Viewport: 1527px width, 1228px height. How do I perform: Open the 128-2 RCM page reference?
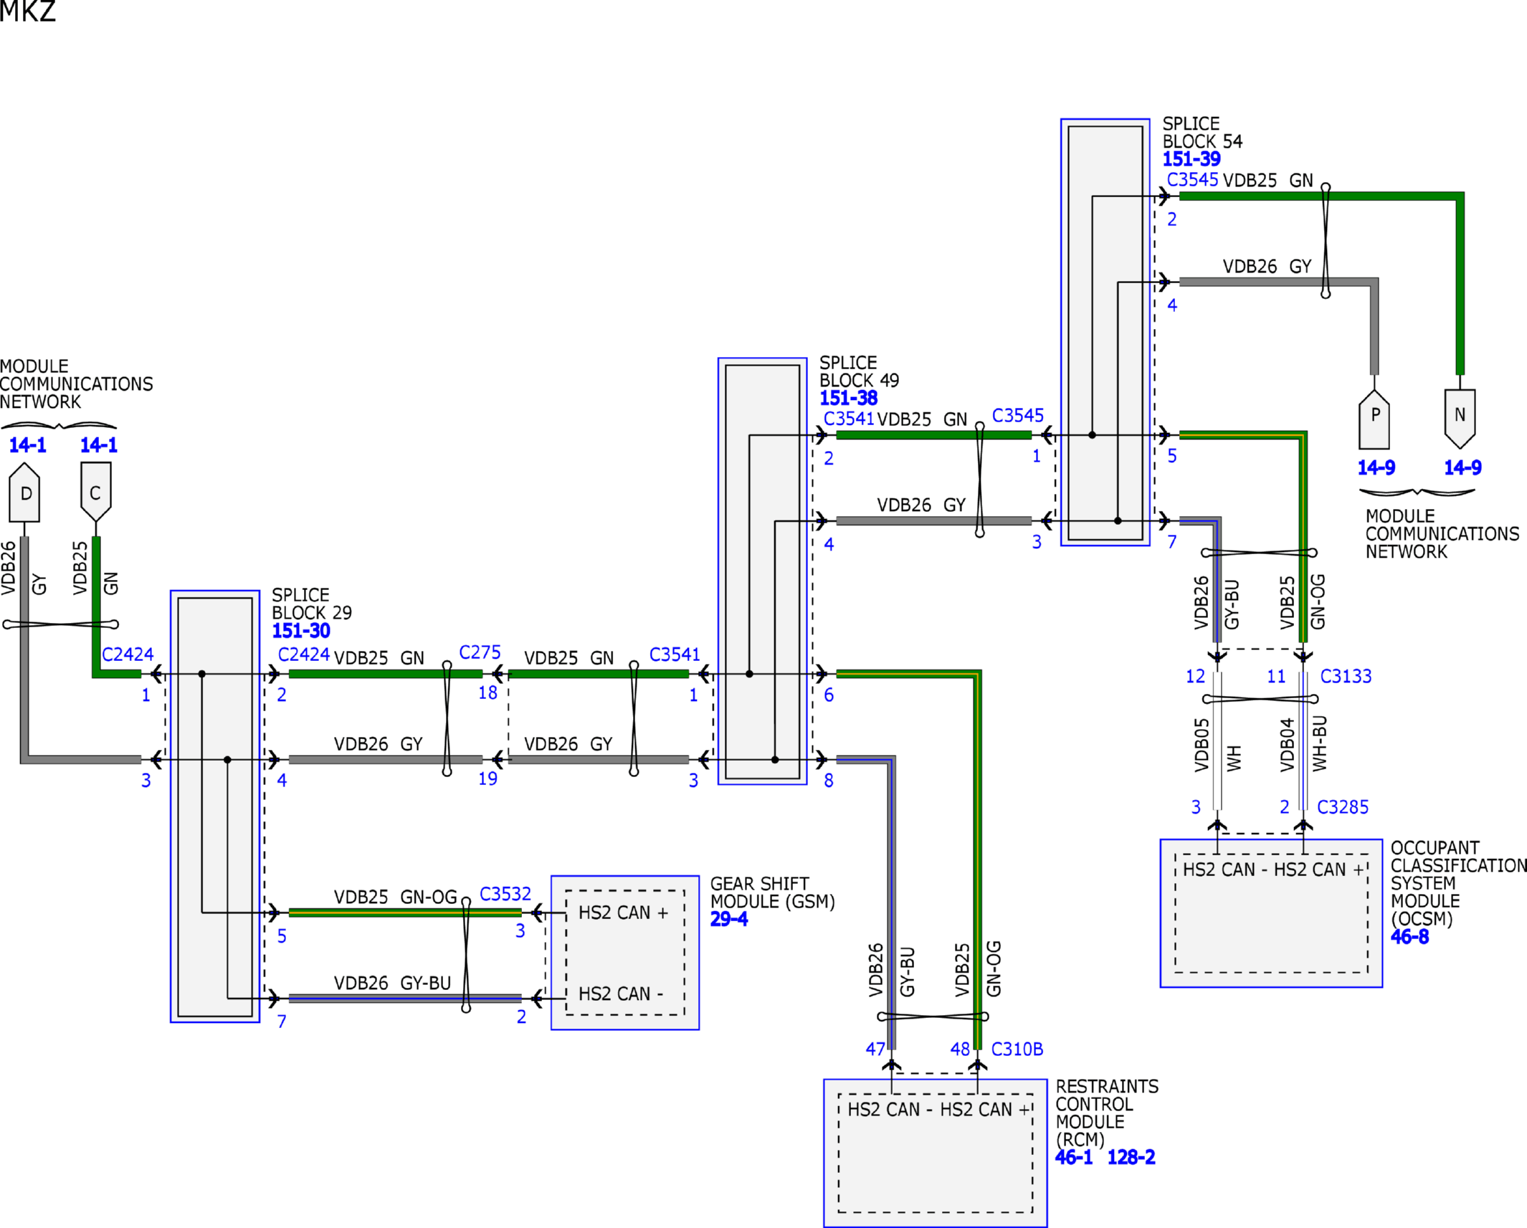(x=1131, y=1157)
